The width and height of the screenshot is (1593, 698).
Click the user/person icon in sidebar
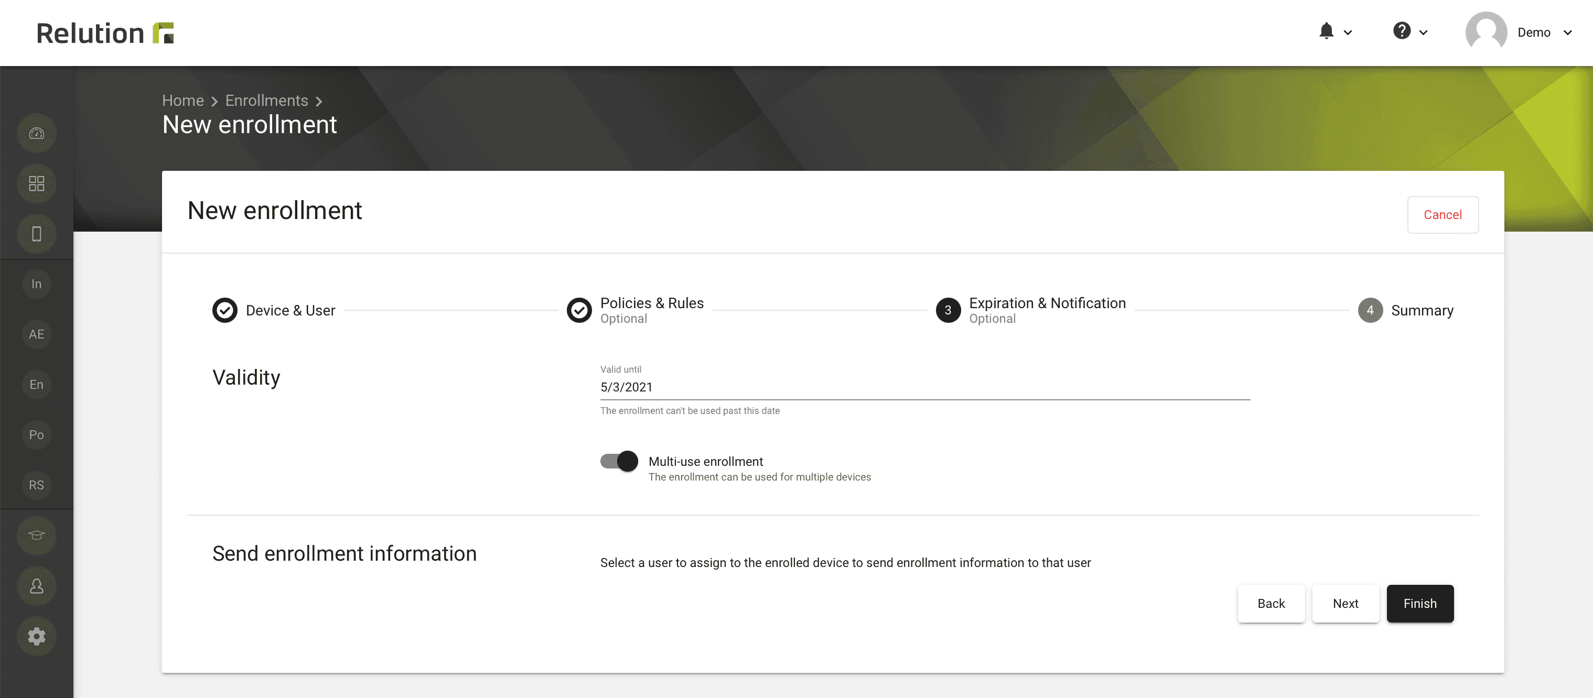coord(36,585)
